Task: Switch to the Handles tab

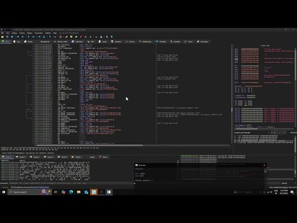Action: coord(175,41)
